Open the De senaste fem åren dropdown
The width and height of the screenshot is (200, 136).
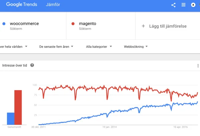click(x=56, y=46)
